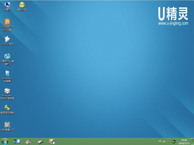The height and width of the screenshot is (145, 194).
Task: Click the show desktop strip
Action: click(x=192, y=141)
